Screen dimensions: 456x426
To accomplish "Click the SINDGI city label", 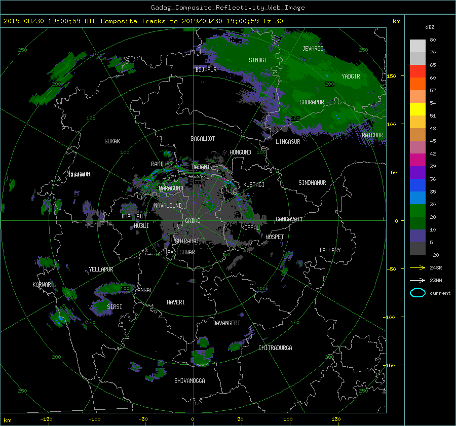I will (x=258, y=60).
